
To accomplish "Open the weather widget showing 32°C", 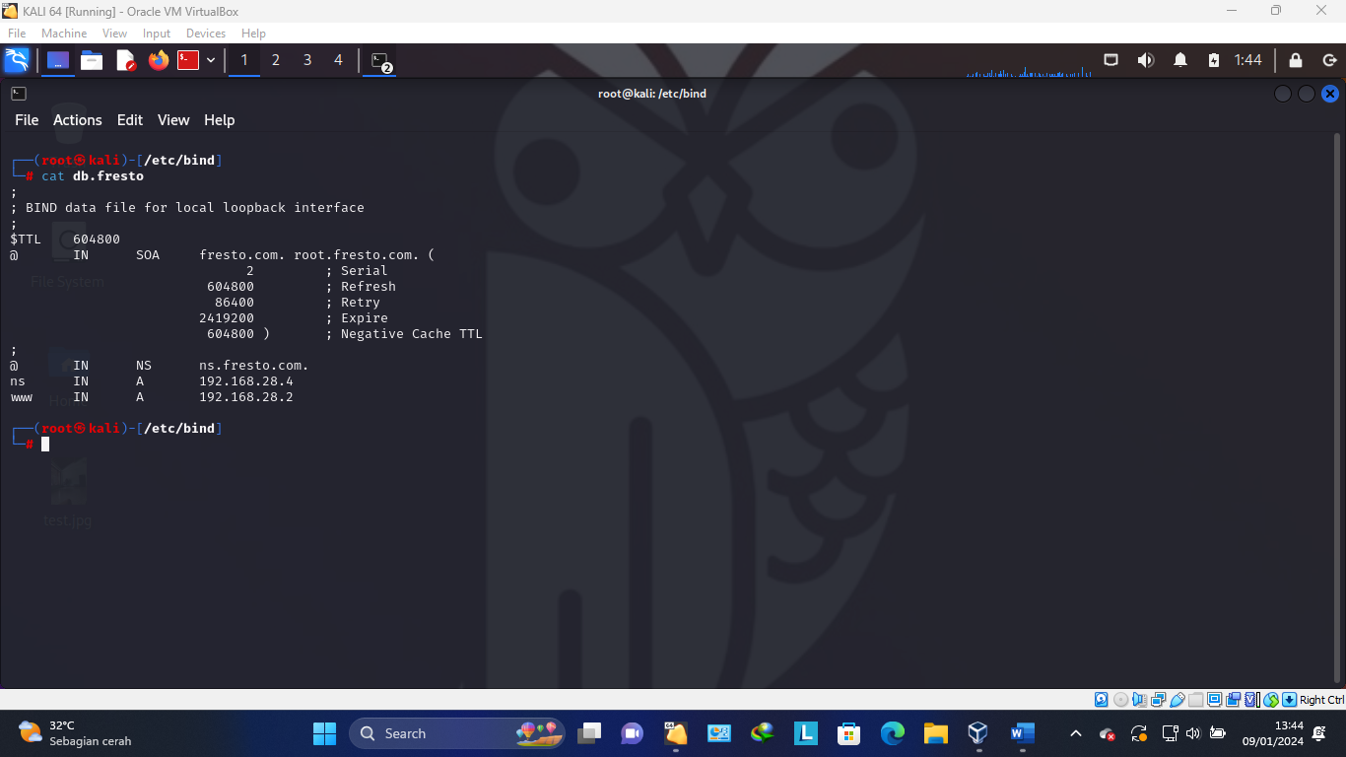I will (75, 733).
